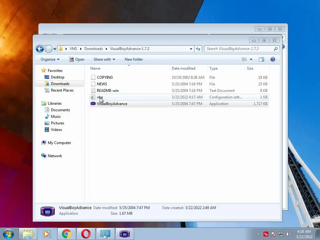Change the view with the view icon
Viewport: 320px width, 240px height.
pyautogui.click(x=244, y=59)
